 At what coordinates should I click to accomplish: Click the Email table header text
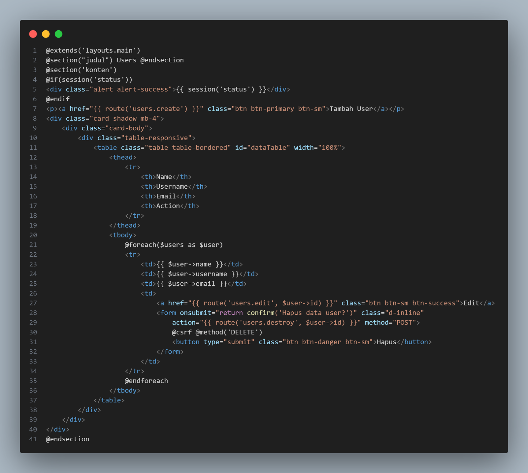[x=166, y=196]
